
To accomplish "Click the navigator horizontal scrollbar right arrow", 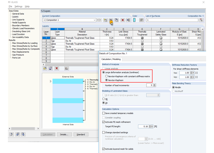I will point(38,129).
